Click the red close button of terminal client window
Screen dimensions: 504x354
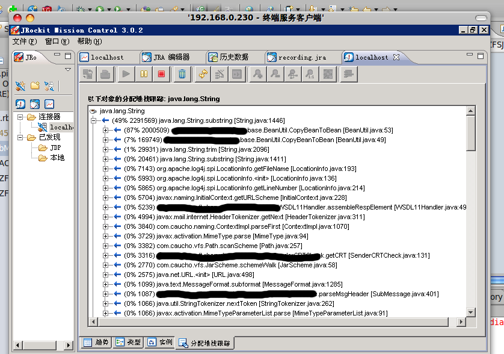coord(17,18)
